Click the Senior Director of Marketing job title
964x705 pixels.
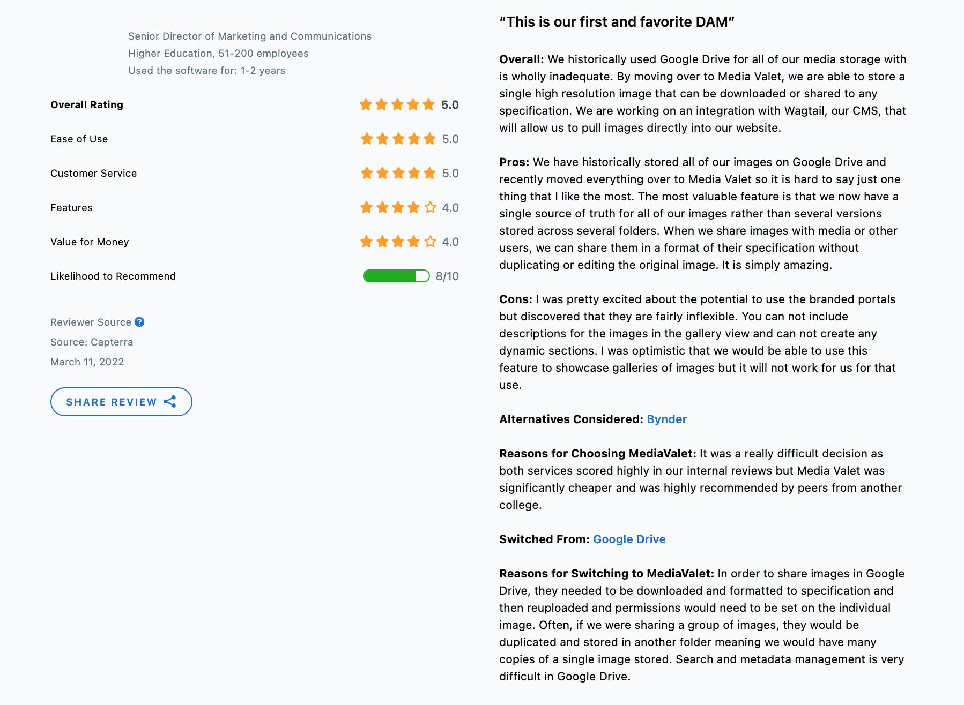pos(250,36)
